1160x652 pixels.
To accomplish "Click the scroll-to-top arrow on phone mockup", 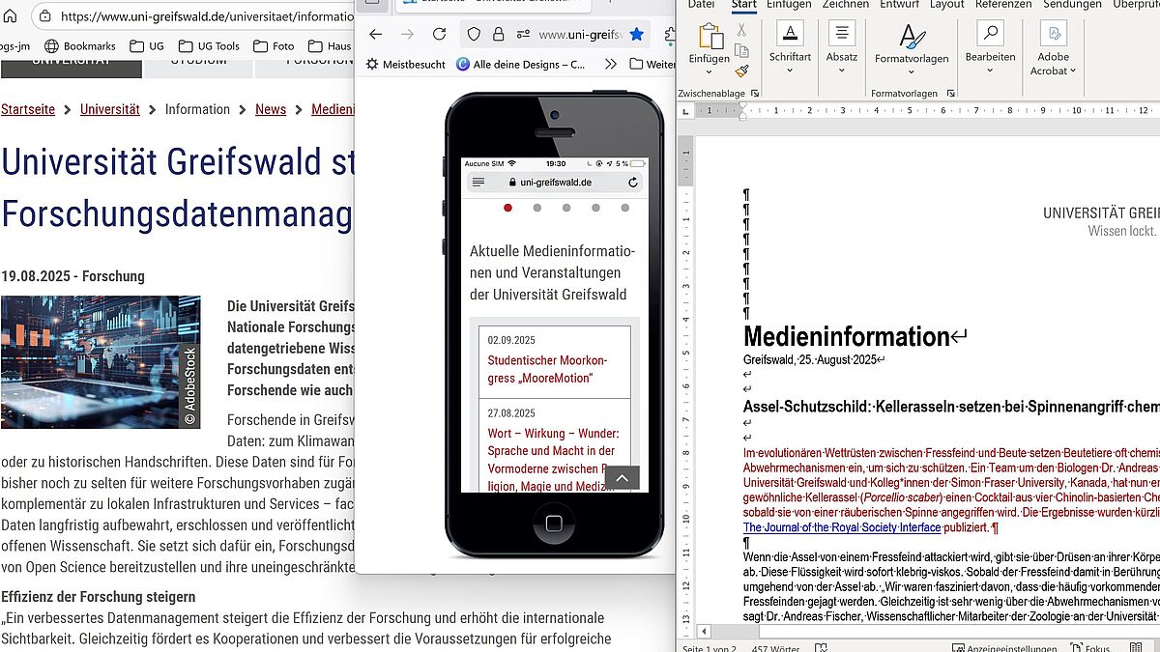I will (x=622, y=478).
